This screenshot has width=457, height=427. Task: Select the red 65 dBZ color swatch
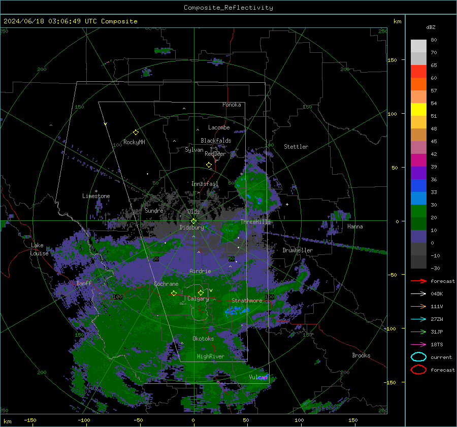[418, 72]
